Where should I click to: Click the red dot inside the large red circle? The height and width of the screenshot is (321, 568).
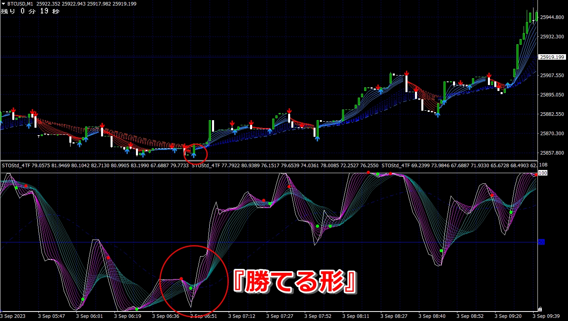tap(181, 279)
